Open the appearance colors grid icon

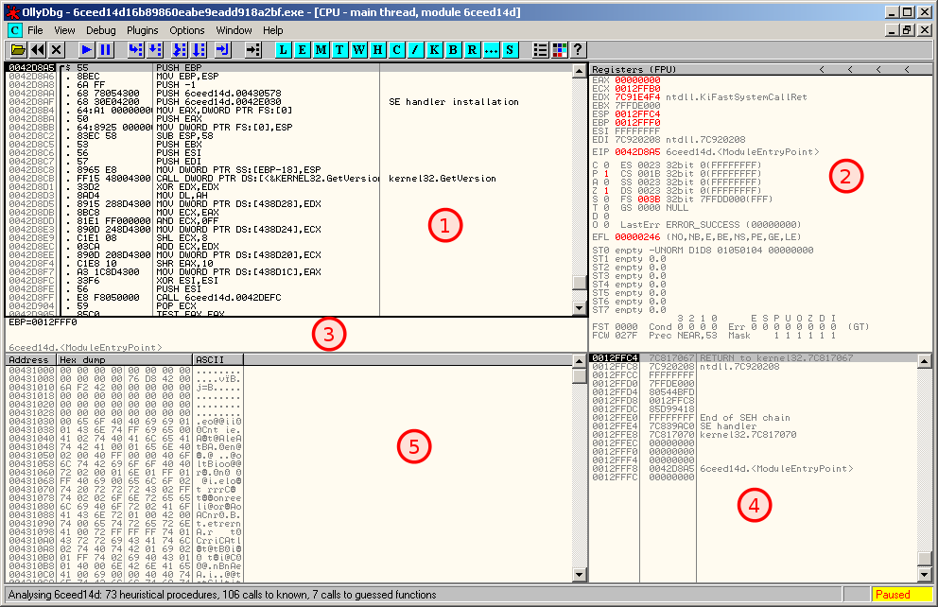point(559,49)
